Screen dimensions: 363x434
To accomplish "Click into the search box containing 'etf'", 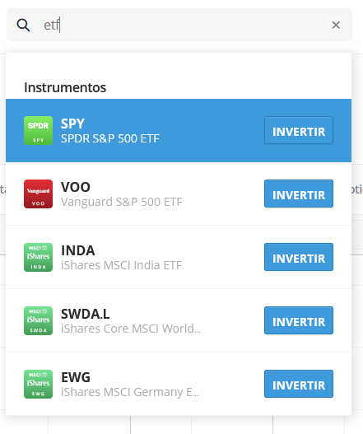I will [179, 25].
